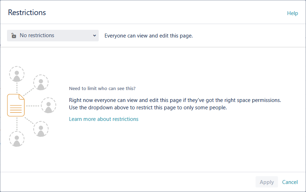Click the upper-right user avatar icon
The image size is (306, 192).
[41, 82]
